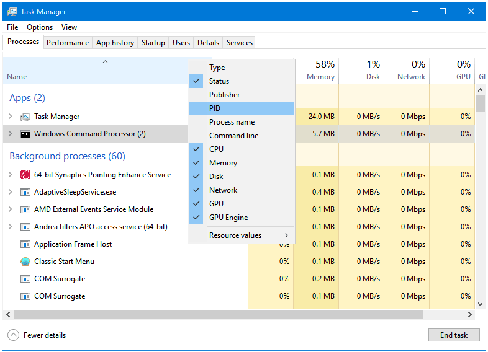The width and height of the screenshot is (488, 352).
Task: Click the scroll right arrow
Action: [x=470, y=314]
